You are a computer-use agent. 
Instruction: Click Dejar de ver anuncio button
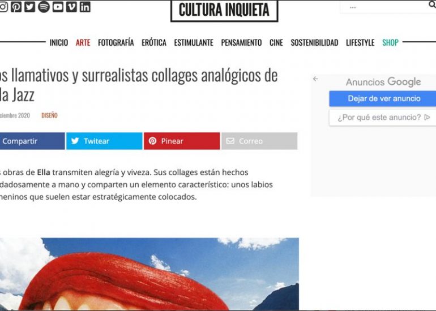383,98
